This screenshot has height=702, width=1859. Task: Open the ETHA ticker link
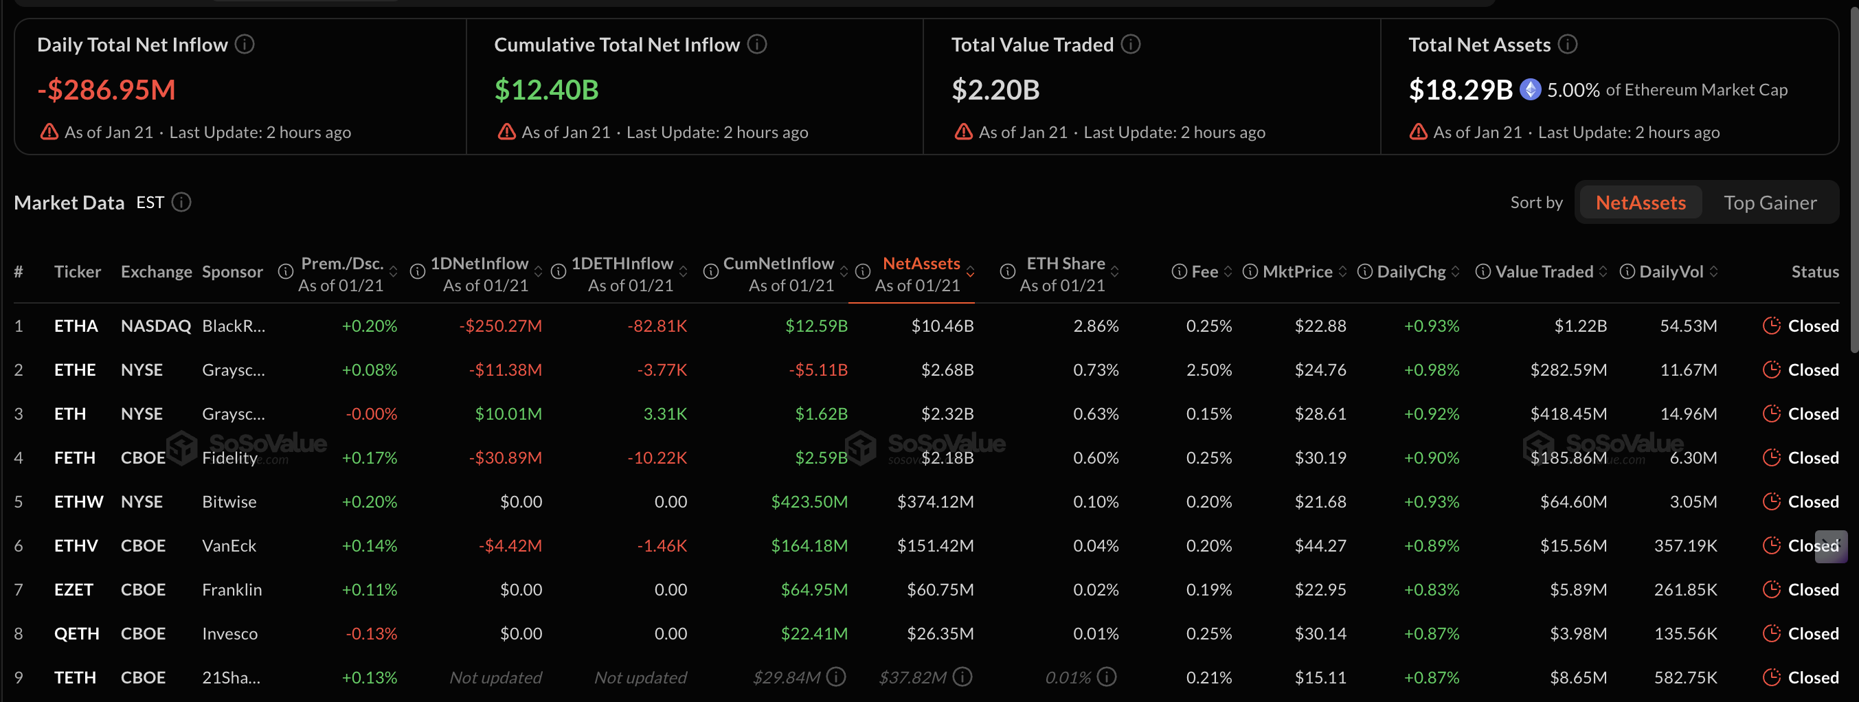point(76,326)
